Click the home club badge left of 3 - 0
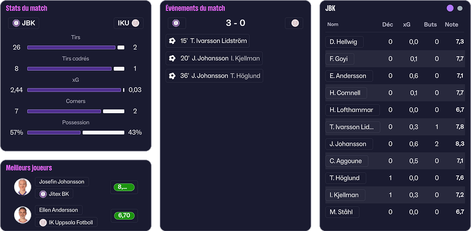Viewport: 471px width, 231px height. click(x=176, y=23)
